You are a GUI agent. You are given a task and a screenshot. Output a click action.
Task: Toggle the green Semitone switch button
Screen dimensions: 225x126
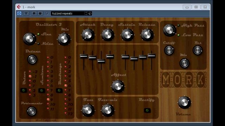[x=41, y=90]
